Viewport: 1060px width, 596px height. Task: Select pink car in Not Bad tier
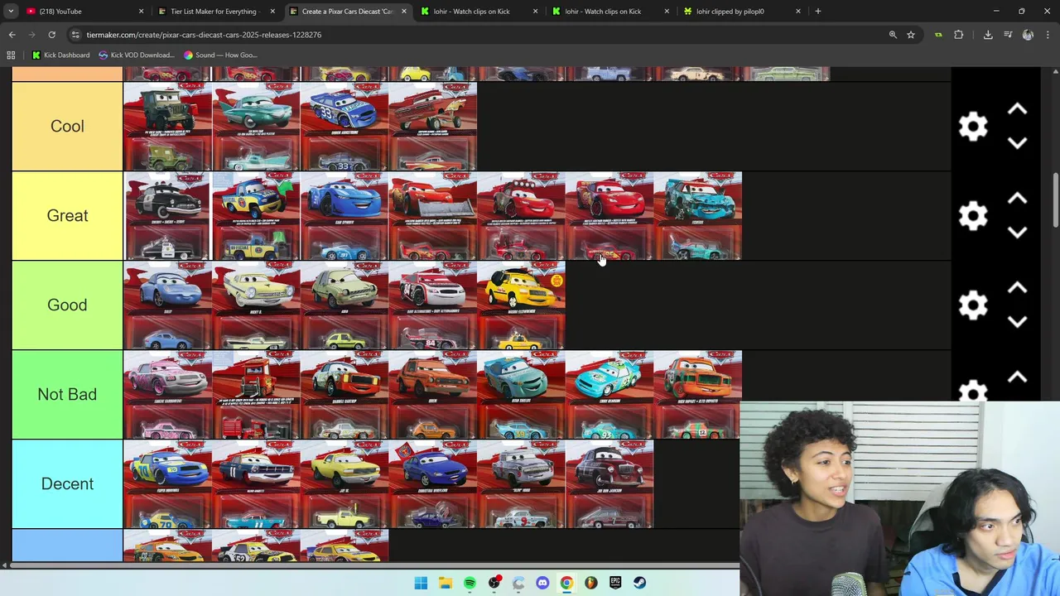(x=167, y=395)
